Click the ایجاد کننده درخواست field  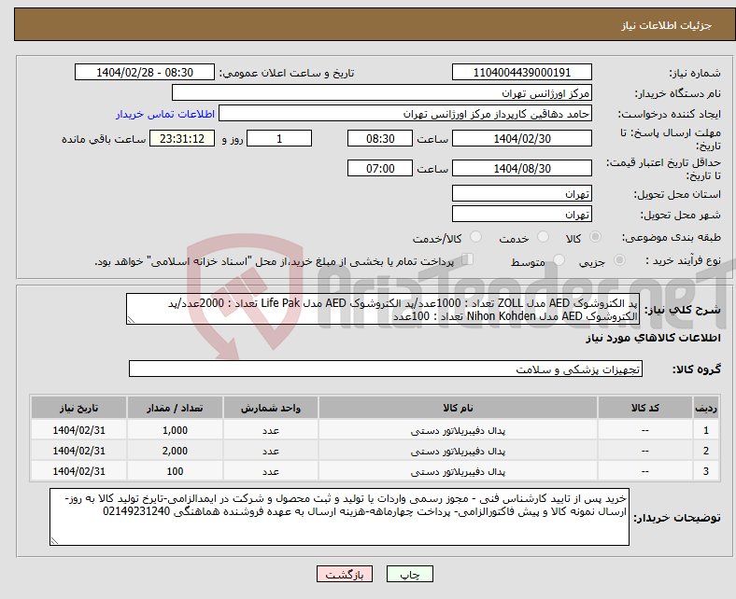point(405,114)
